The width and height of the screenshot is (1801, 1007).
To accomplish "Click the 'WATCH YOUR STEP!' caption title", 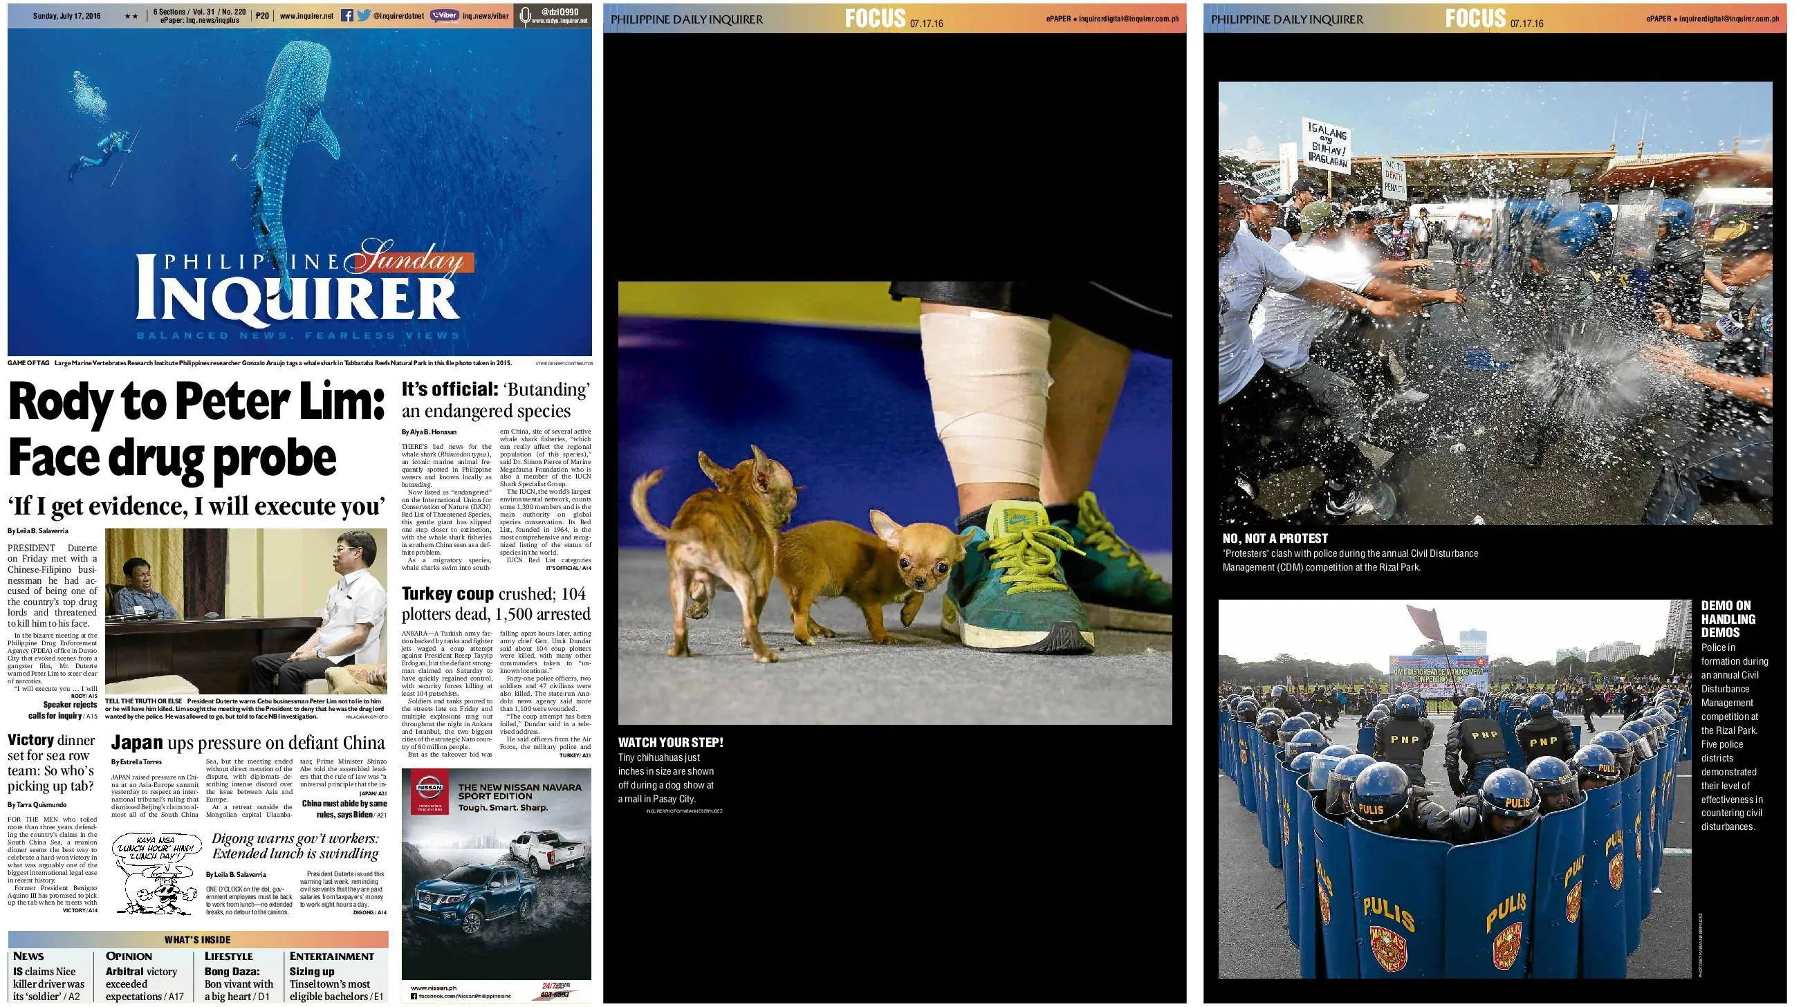I will (x=670, y=742).
